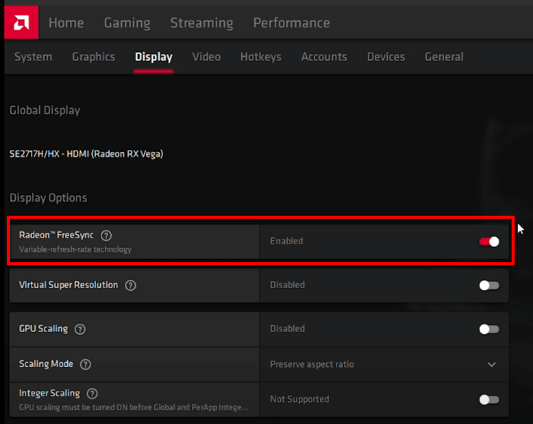Switch to the Devices tab

(x=386, y=57)
